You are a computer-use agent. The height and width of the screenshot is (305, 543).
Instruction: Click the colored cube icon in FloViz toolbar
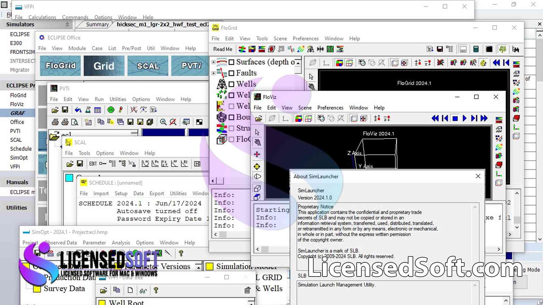(299, 118)
